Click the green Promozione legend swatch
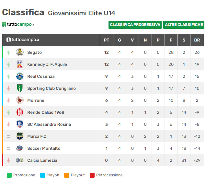Screen dimensions: 206x178 pyautogui.click(x=9, y=175)
